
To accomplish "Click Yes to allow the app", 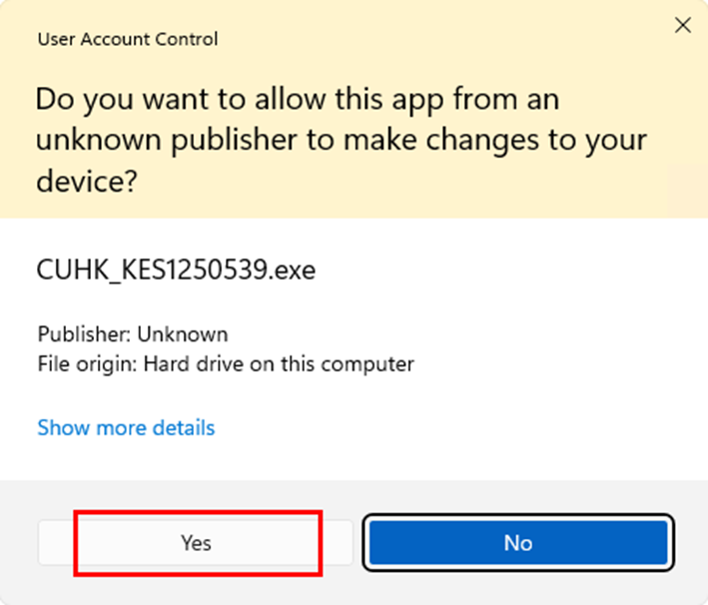I will pos(196,542).
